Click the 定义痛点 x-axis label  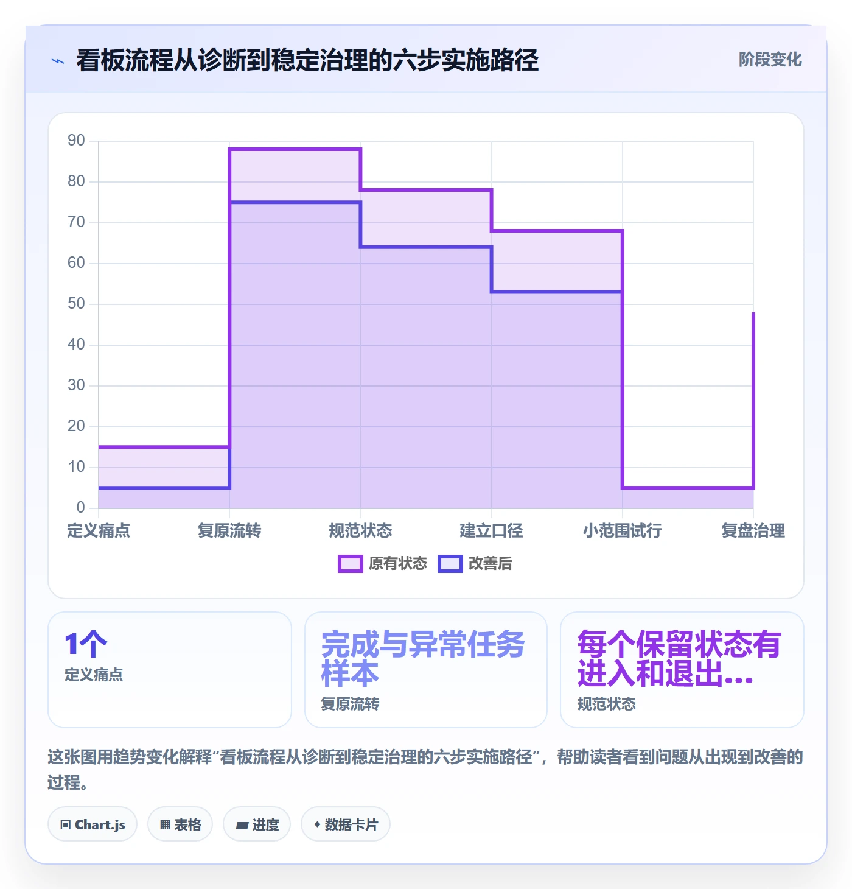tap(99, 531)
